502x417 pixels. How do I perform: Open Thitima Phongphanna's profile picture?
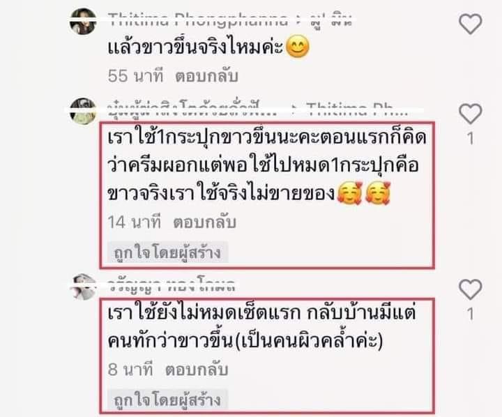83,21
